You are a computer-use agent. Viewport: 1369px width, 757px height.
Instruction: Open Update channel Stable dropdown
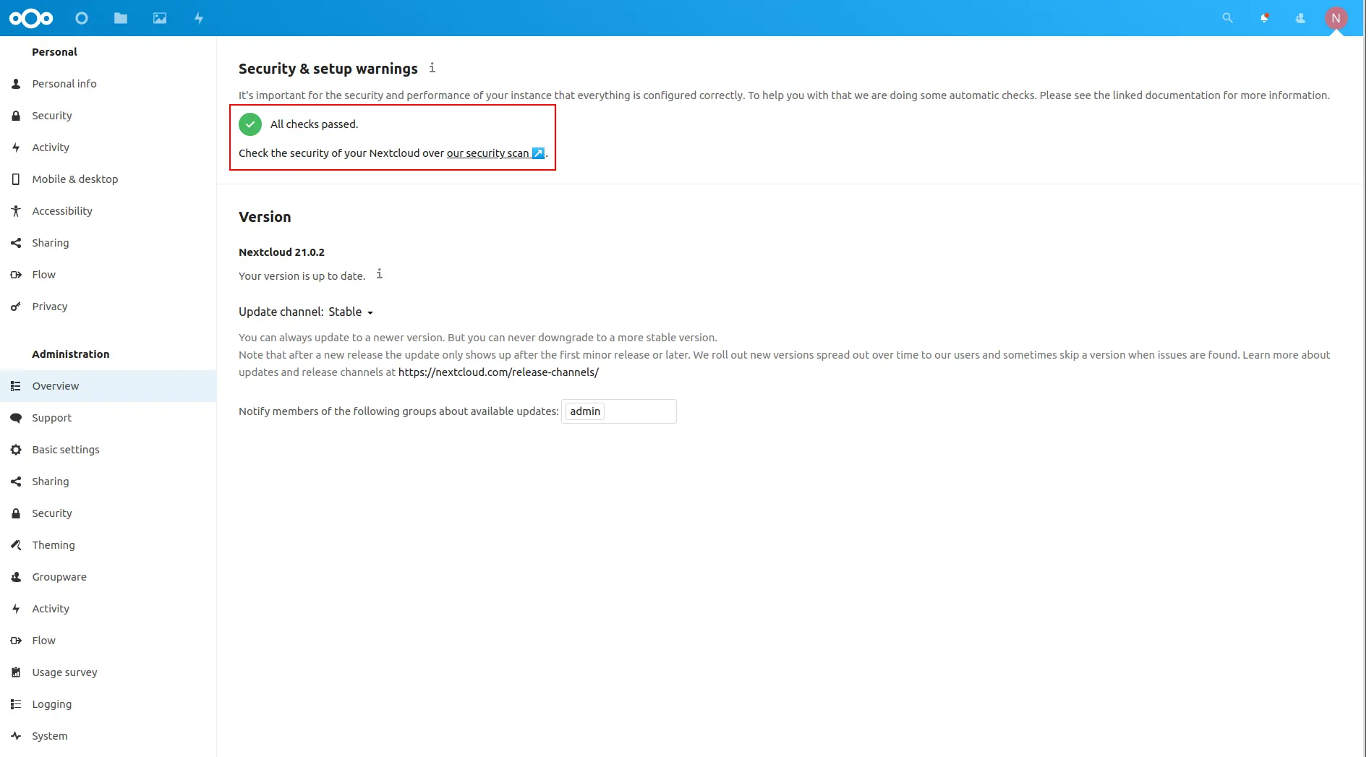tap(351, 312)
